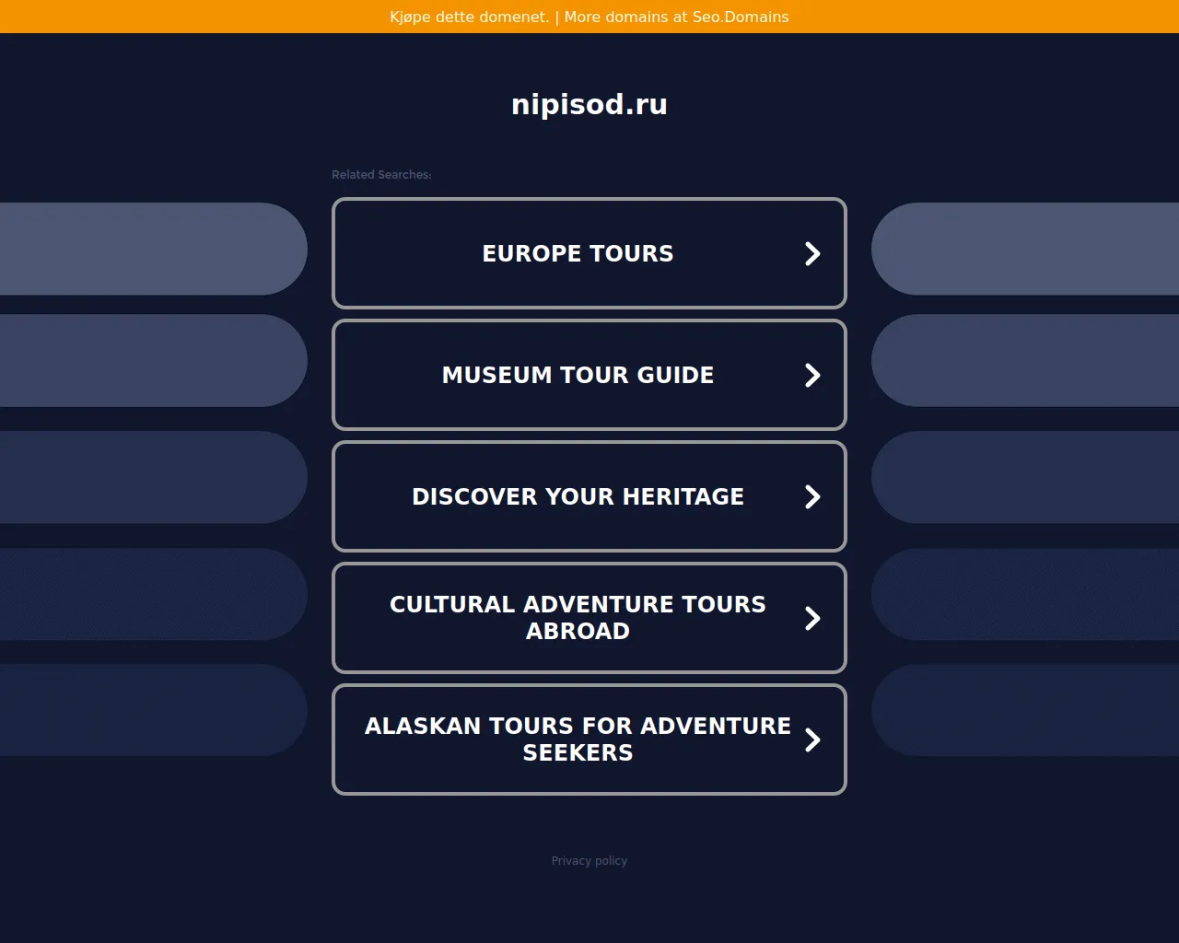This screenshot has width=1179, height=943.
Task: Click the arrow icon next to Museum Tour Guide
Action: (812, 375)
